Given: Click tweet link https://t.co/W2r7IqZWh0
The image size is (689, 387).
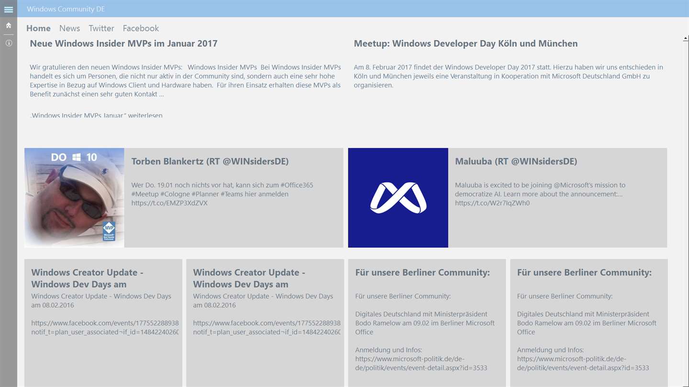Looking at the screenshot, I should pyautogui.click(x=492, y=203).
